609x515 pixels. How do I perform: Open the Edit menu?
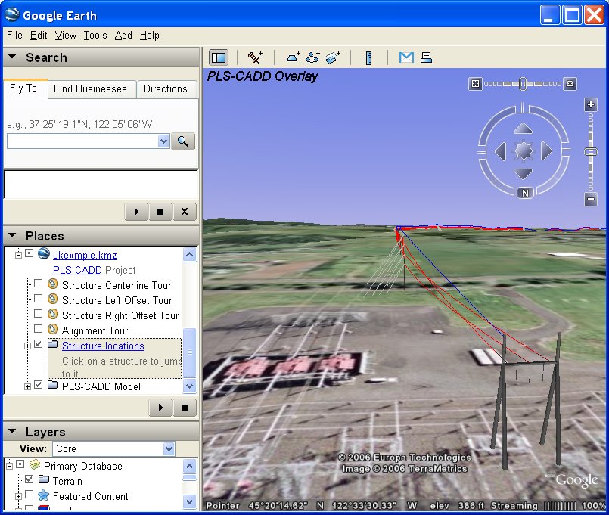click(39, 36)
